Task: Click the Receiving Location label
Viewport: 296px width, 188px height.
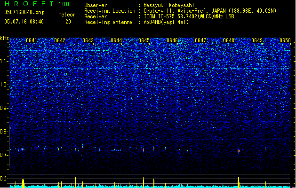Action: click(110, 11)
